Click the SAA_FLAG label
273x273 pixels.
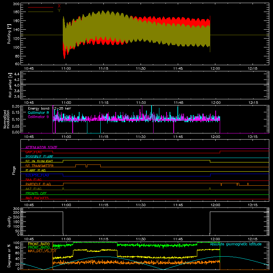pos(33,179)
